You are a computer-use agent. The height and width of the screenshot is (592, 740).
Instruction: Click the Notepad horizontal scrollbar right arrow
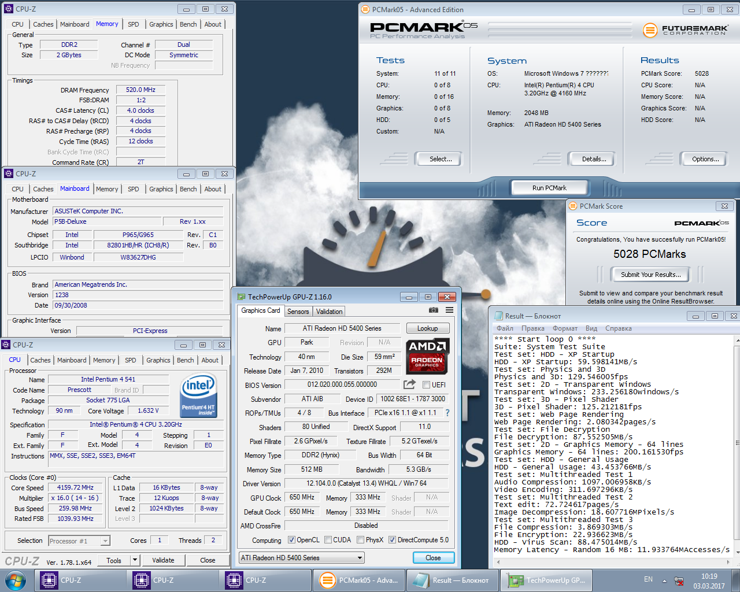tap(727, 561)
